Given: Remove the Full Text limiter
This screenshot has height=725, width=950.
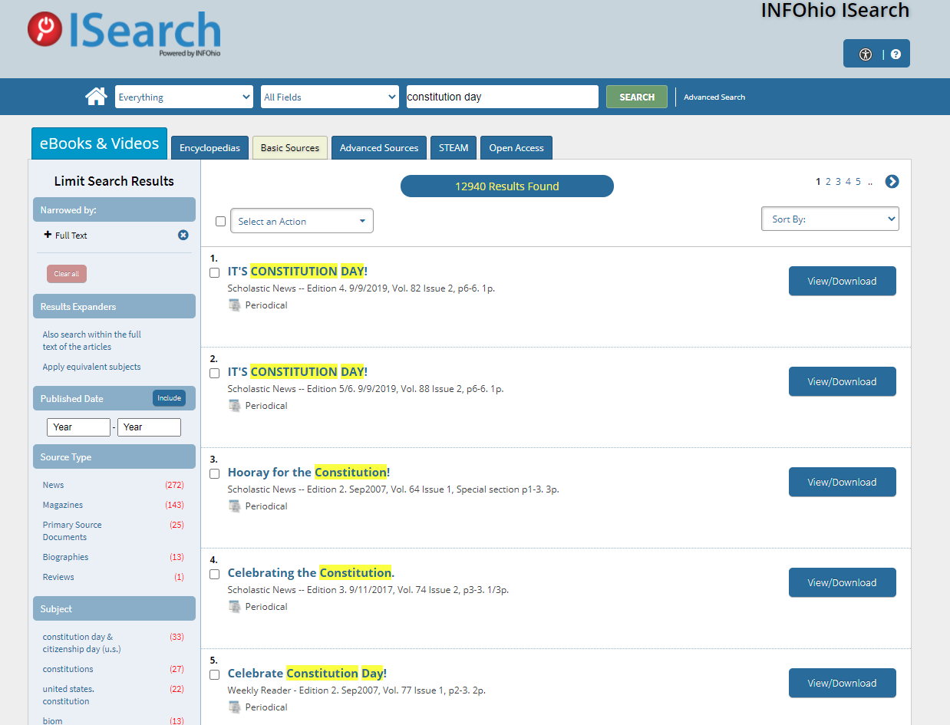Looking at the screenshot, I should (x=183, y=236).
